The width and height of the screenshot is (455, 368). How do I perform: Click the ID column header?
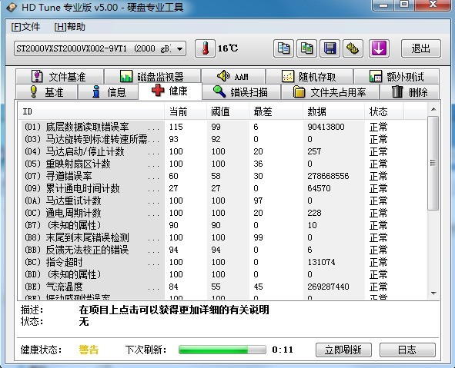pos(92,111)
